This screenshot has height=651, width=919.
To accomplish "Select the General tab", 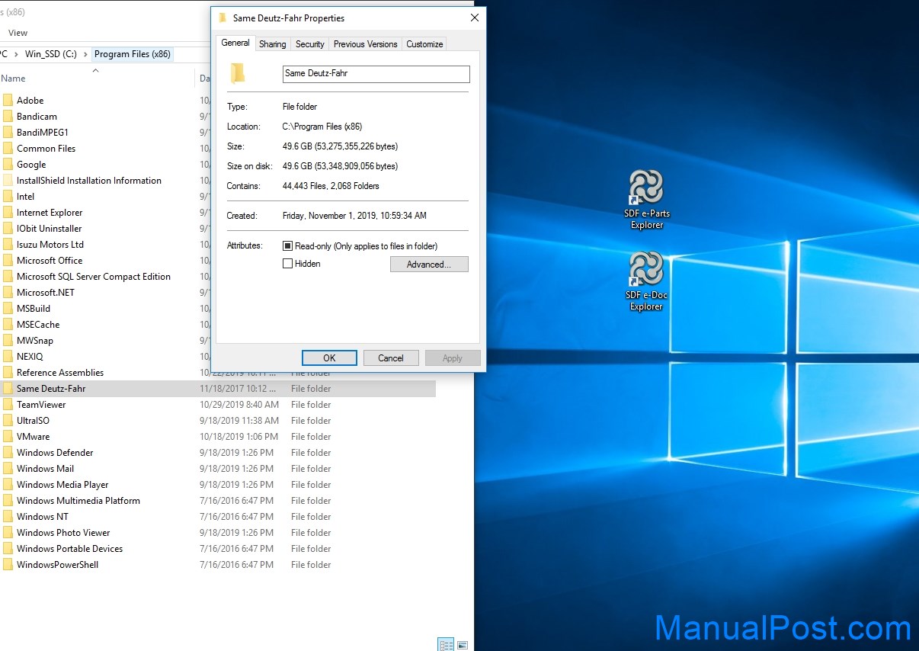I will (x=235, y=43).
